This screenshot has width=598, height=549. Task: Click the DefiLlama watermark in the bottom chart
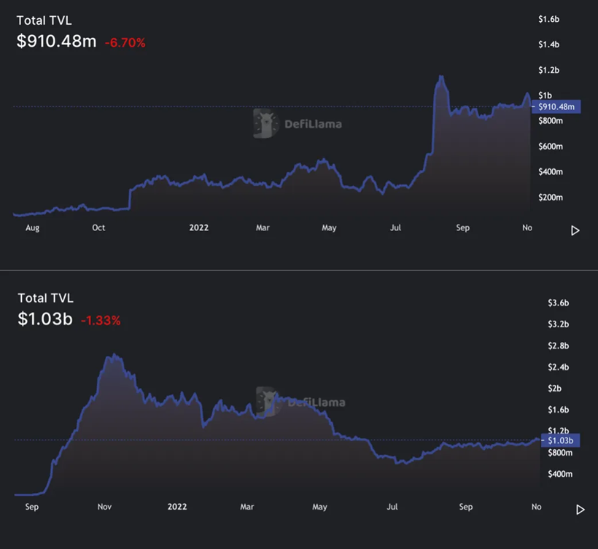301,402
